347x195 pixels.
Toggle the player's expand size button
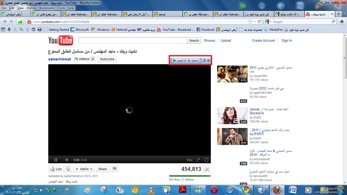tap(198, 160)
